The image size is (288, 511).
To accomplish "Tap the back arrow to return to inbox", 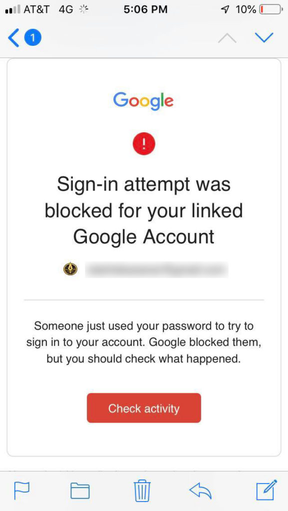I will 13,38.
